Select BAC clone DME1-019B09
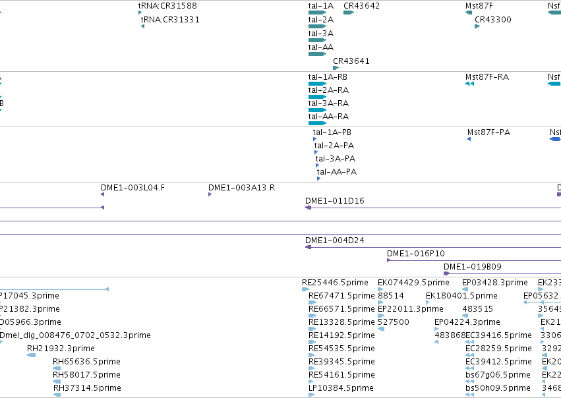The image size is (561, 398). pos(502,274)
